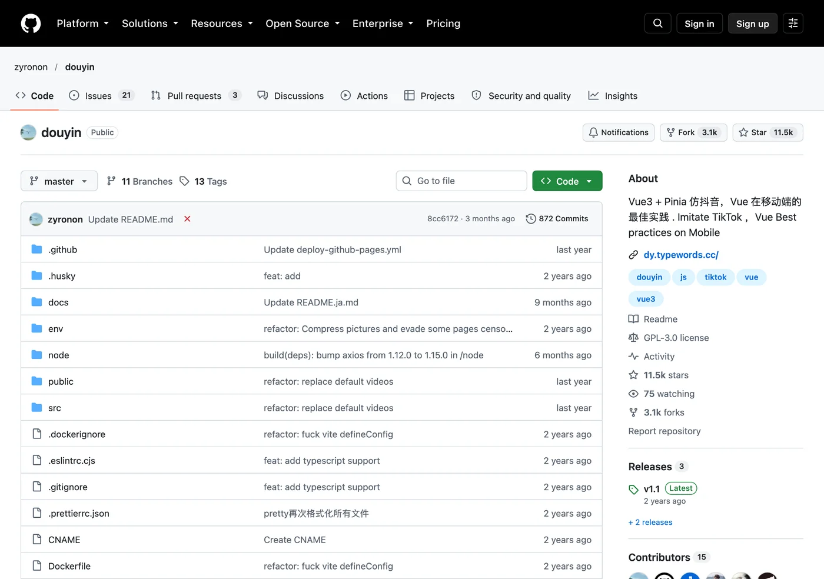Open the Notifications button
Image resolution: width=824 pixels, height=579 pixels.
point(619,132)
